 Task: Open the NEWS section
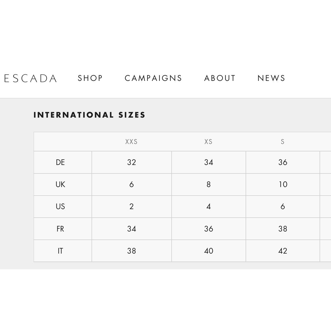pos(271,78)
